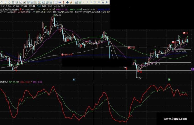Open the 10分钟 tab

56,6
